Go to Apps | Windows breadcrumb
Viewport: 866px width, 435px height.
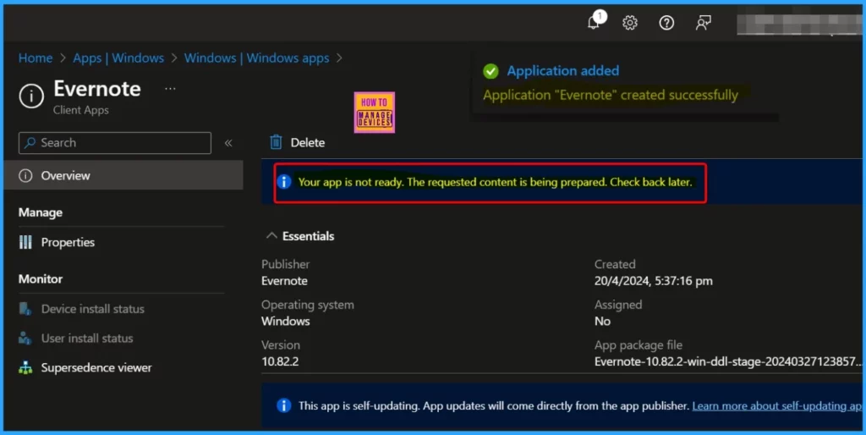(118, 58)
